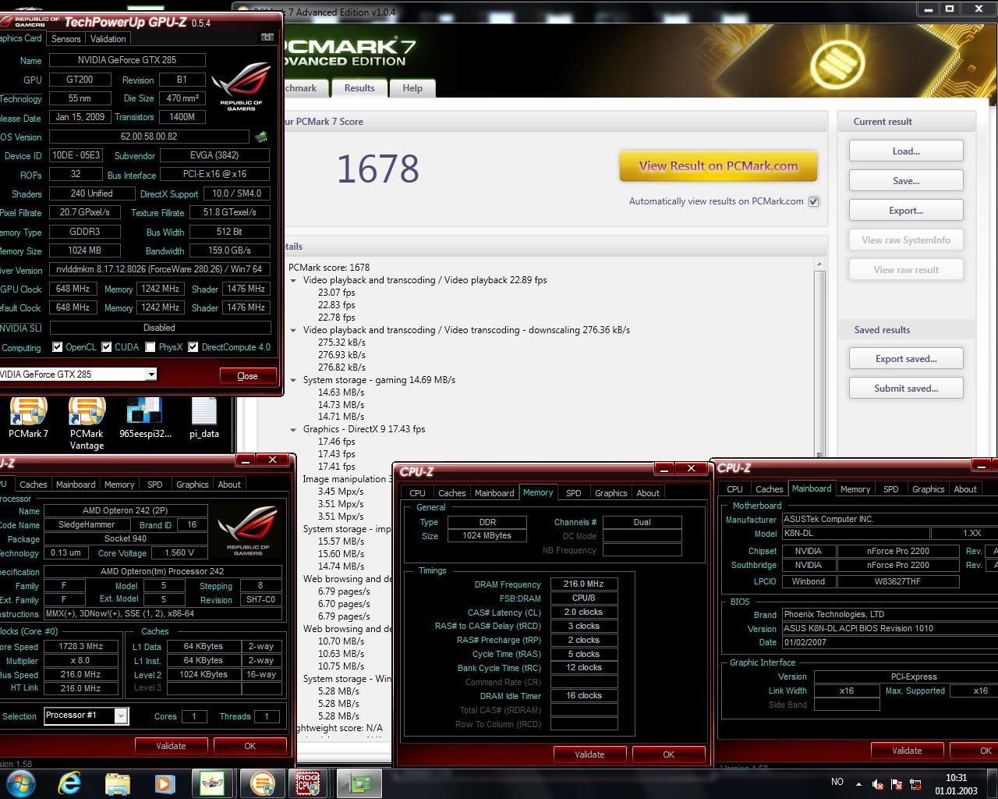998x799 pixels.
Task: Close GPU-Z with the Close button
Action: [x=247, y=375]
